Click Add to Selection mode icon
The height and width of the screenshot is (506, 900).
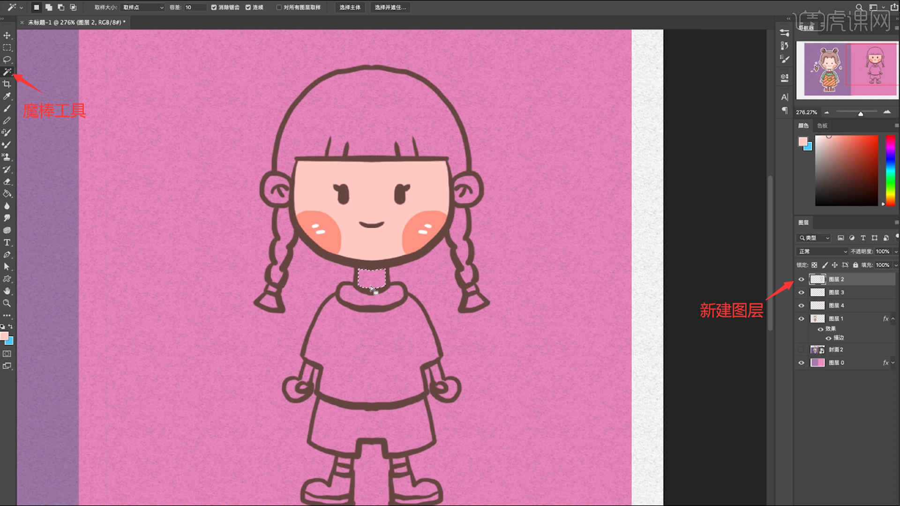click(x=49, y=7)
